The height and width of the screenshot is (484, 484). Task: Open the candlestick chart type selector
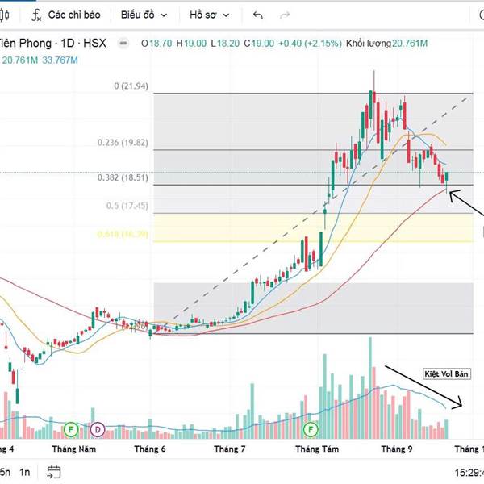4,15
